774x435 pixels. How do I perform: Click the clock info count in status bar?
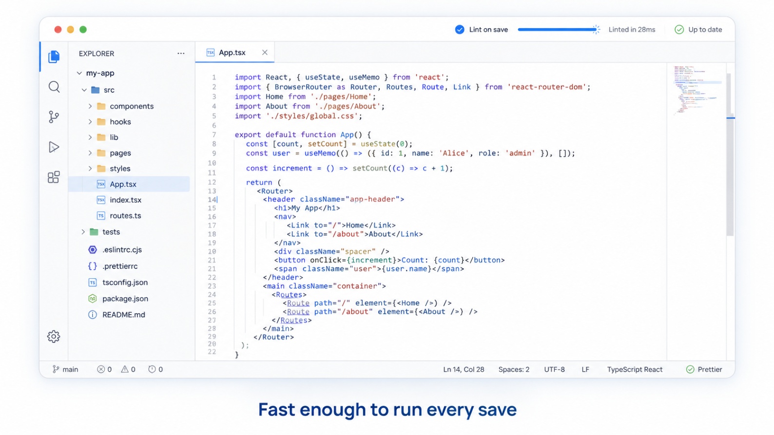tap(152, 369)
